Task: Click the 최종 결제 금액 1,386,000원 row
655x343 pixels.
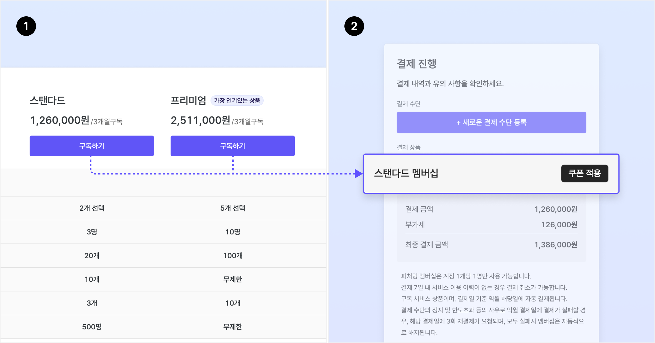Action: pyautogui.click(x=491, y=244)
